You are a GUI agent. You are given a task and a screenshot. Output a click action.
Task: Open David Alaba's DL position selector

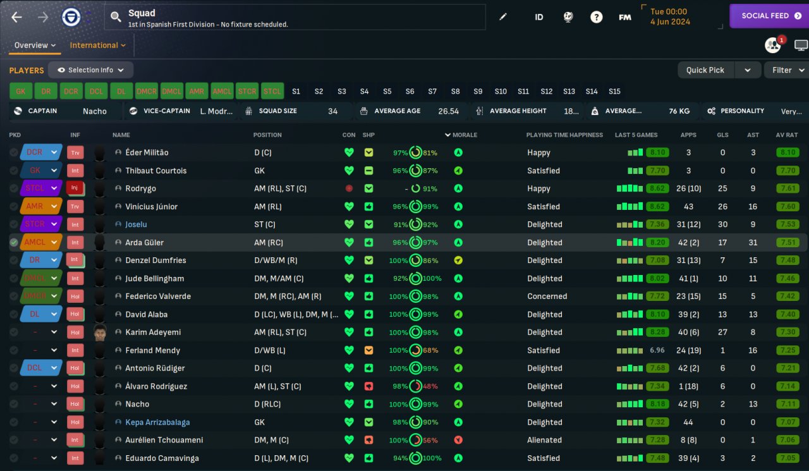click(x=41, y=314)
